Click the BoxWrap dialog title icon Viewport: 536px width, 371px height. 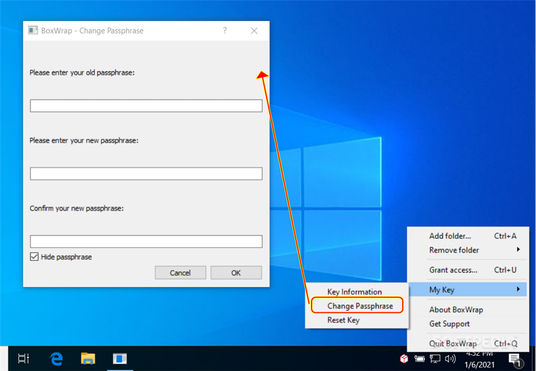coord(33,30)
